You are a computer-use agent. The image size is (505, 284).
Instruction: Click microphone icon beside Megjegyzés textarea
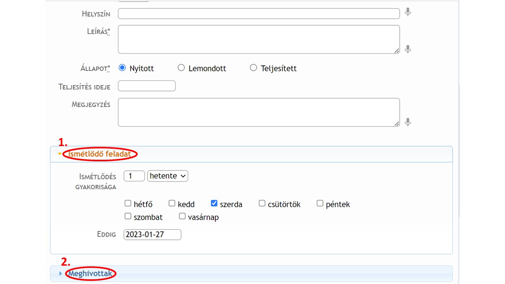point(408,122)
